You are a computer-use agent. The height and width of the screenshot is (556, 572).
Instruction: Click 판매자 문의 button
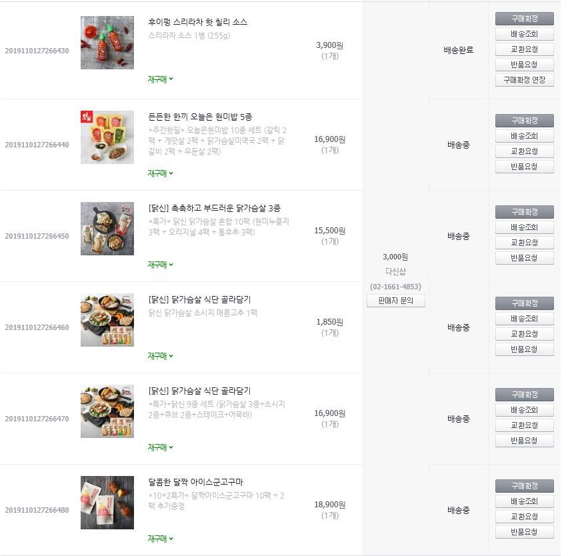pos(396,301)
